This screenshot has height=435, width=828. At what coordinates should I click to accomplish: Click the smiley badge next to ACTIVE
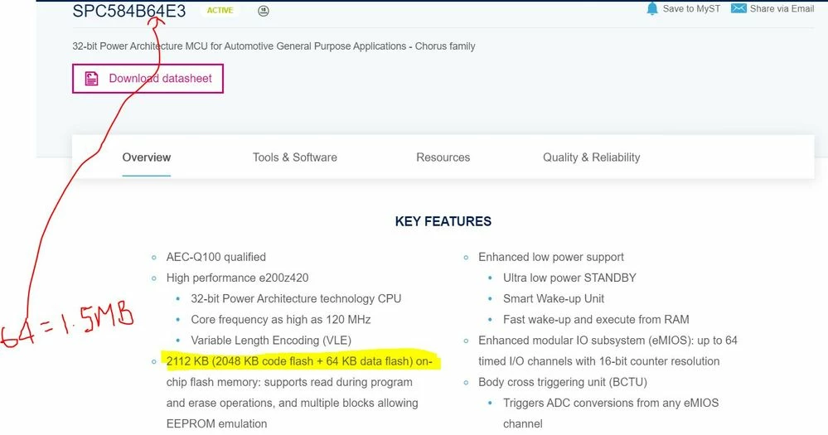click(x=263, y=11)
